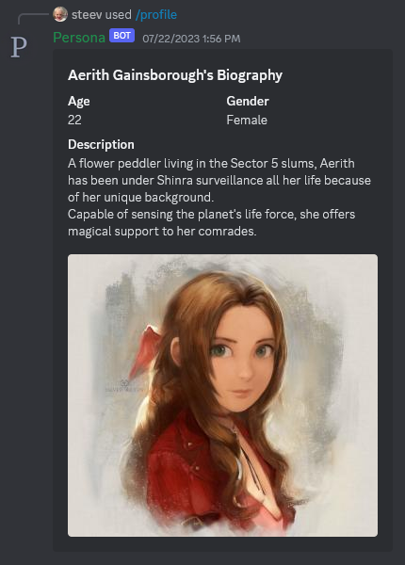The image size is (405, 565).
Task: Click the Gender field heading
Action: coord(248,102)
